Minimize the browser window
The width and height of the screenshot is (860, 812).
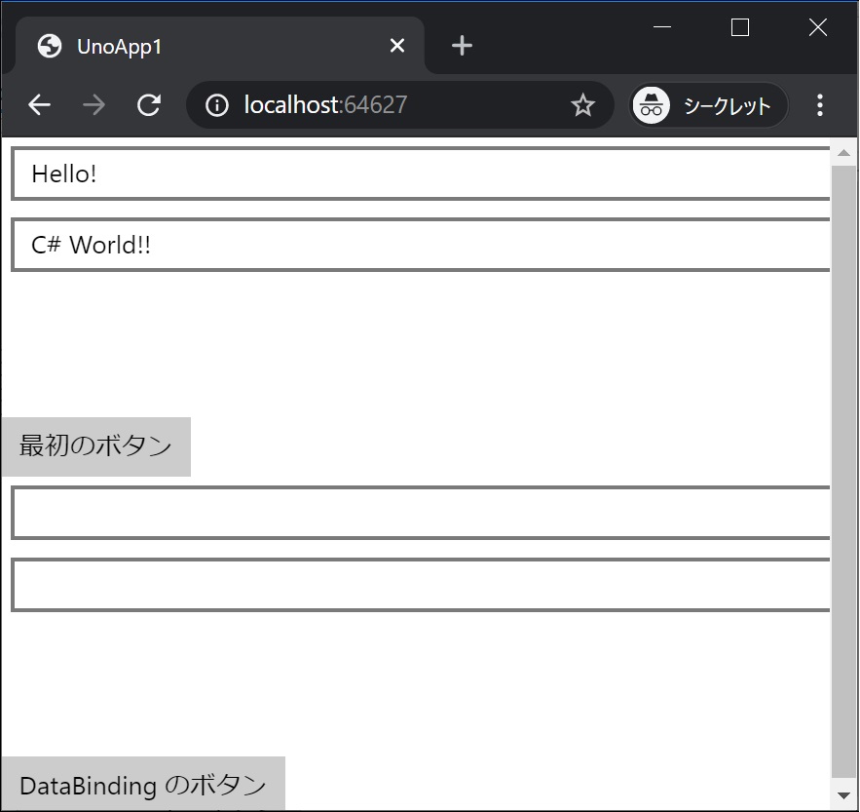click(x=662, y=27)
